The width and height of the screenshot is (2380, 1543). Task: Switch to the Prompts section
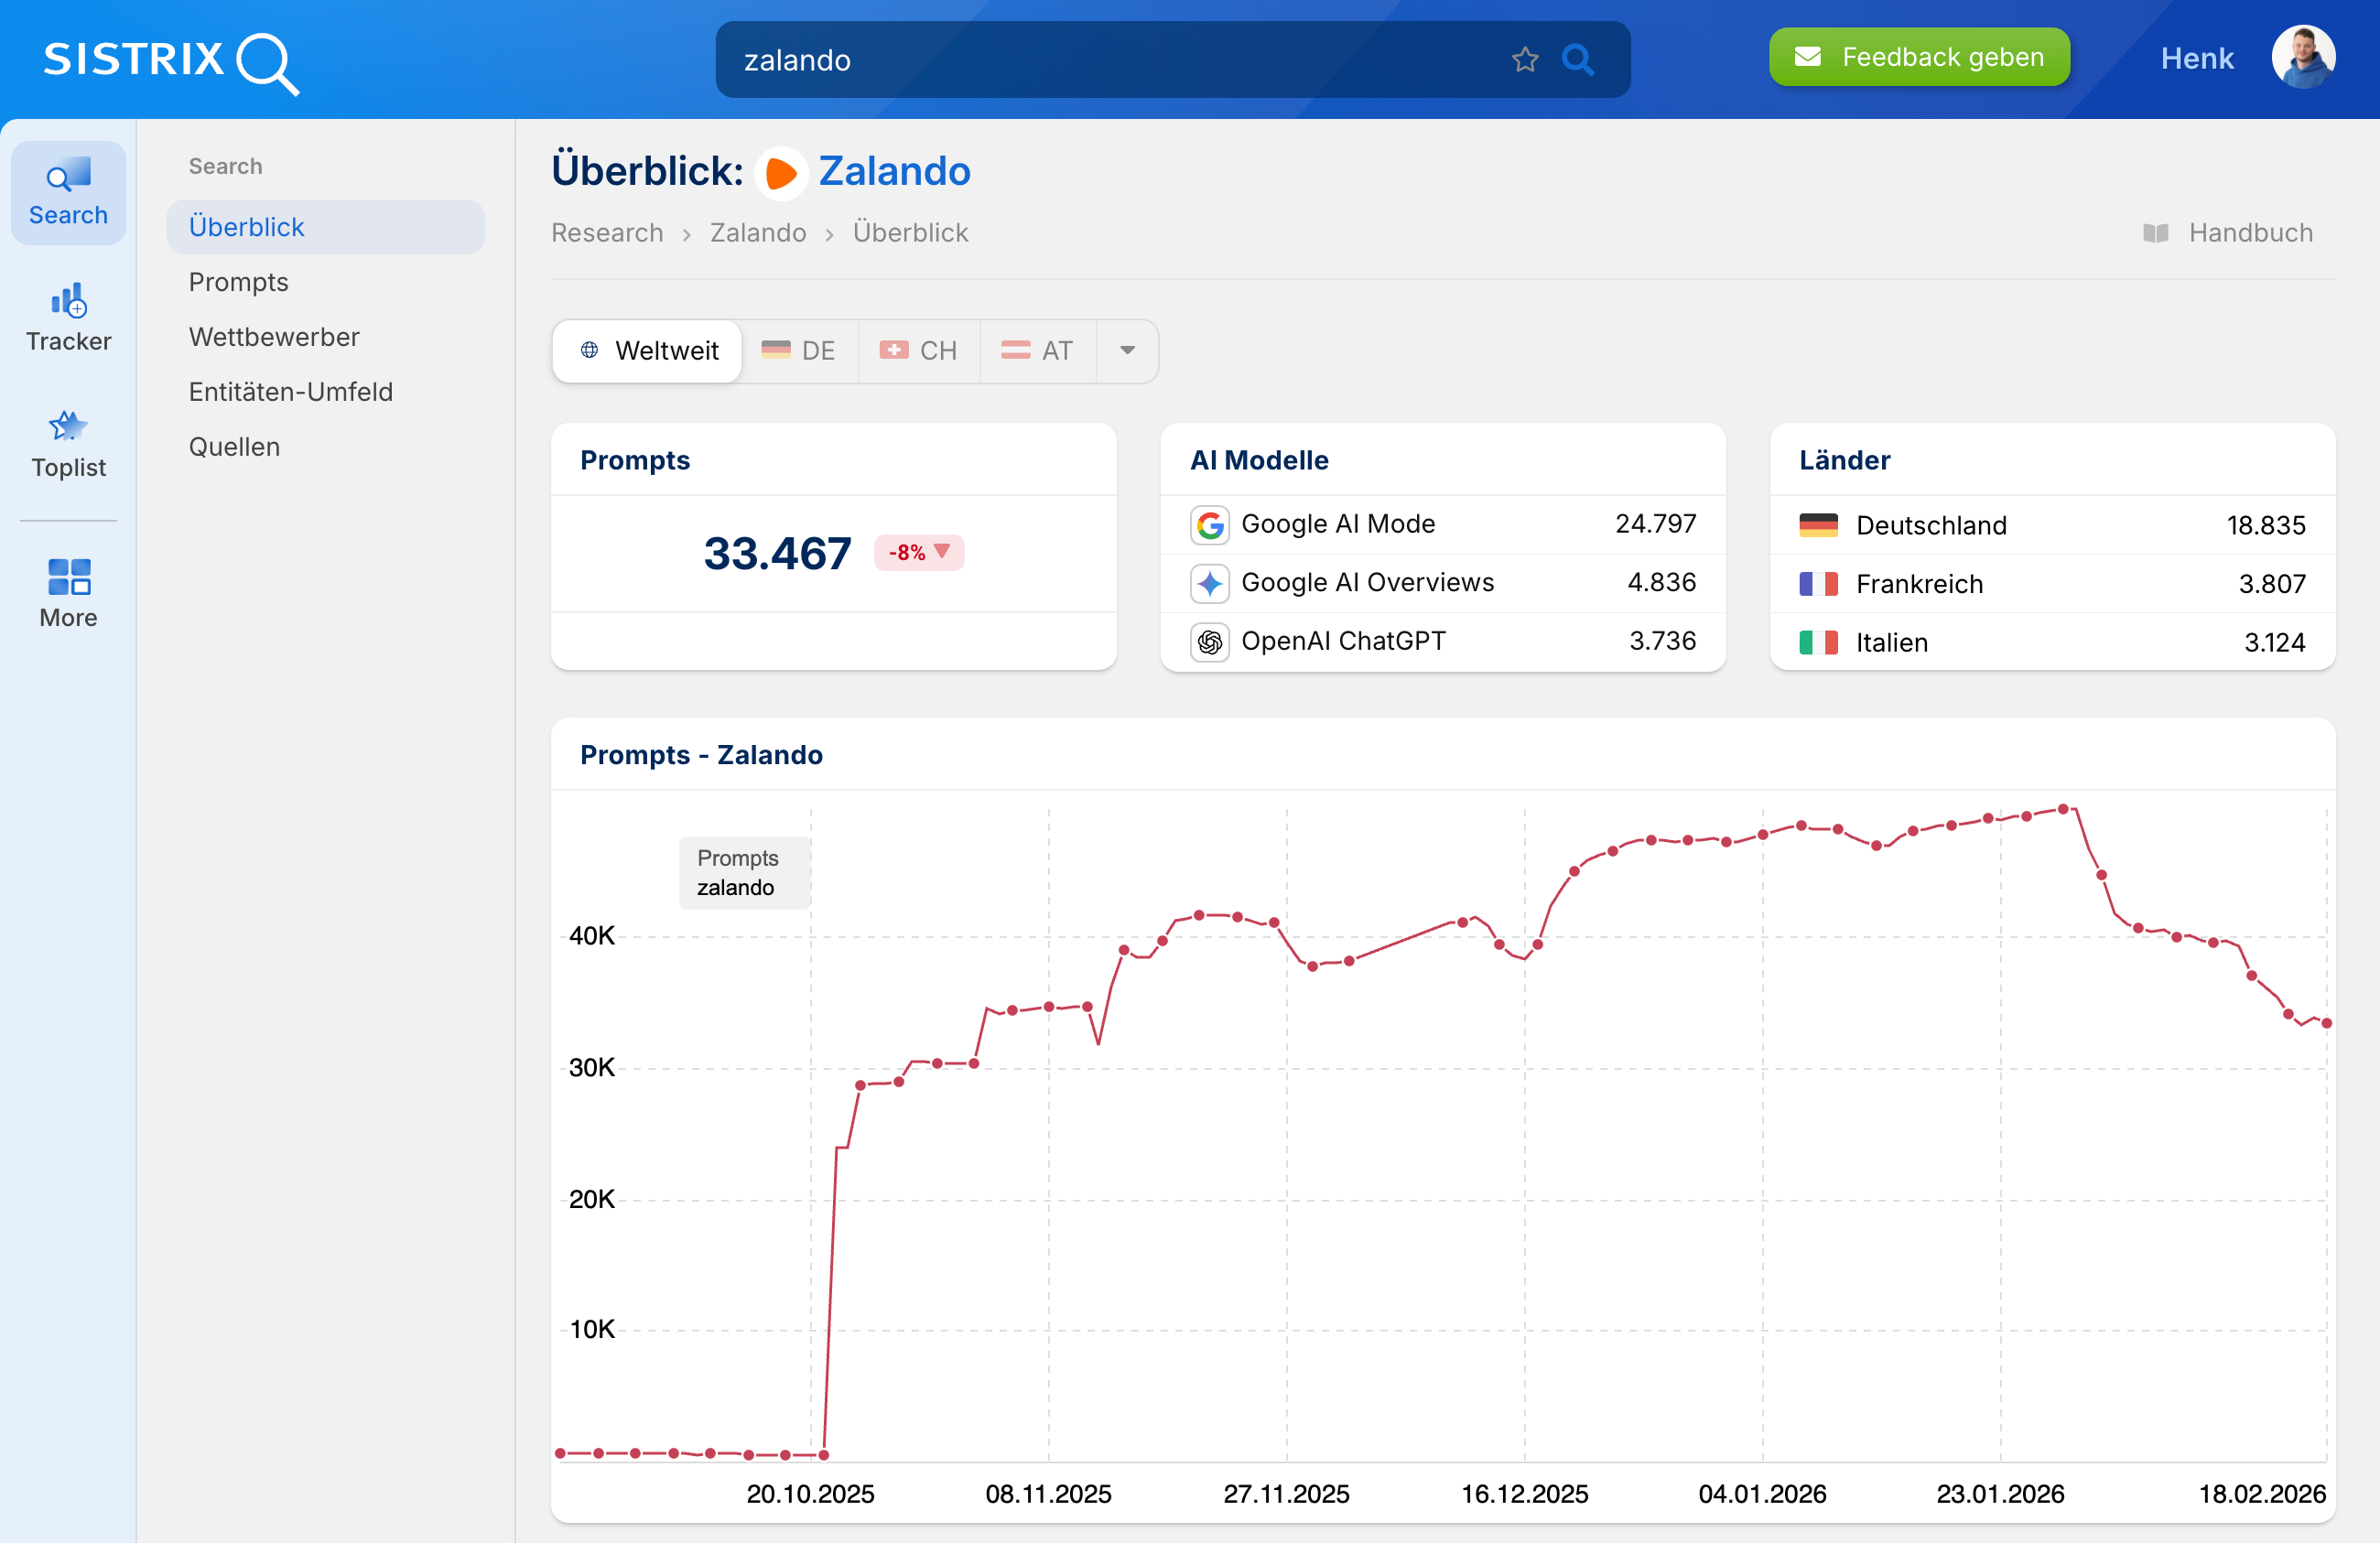click(x=238, y=282)
